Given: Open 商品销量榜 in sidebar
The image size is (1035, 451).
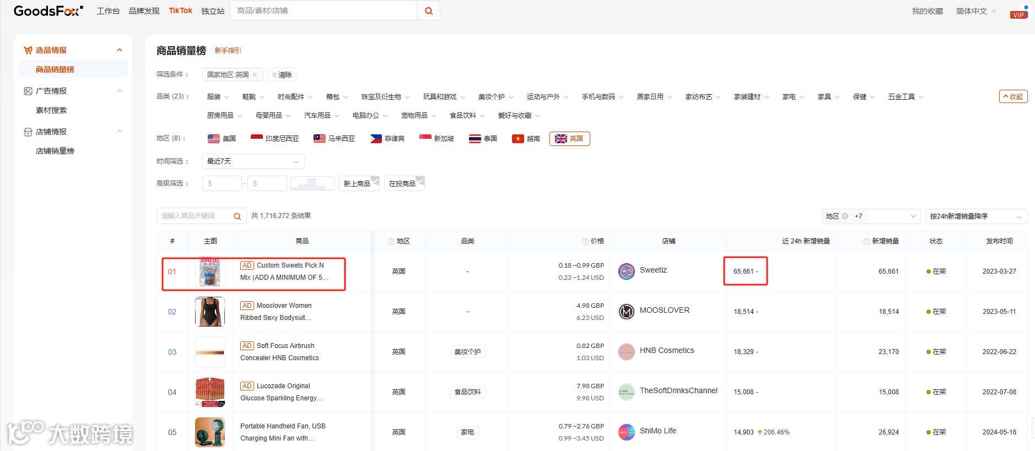Looking at the screenshot, I should click(x=73, y=69).
